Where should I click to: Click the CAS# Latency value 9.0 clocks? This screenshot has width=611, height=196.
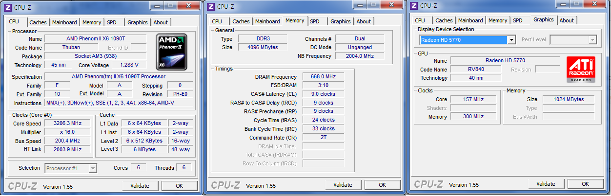click(323, 94)
